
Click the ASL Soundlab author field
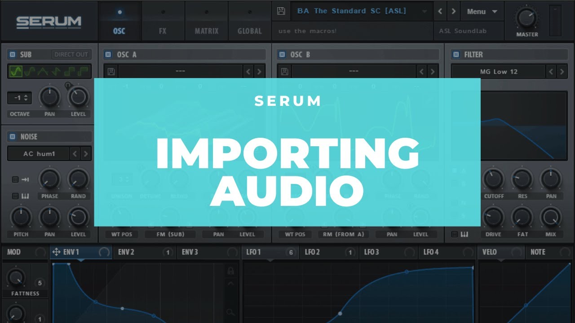click(469, 31)
